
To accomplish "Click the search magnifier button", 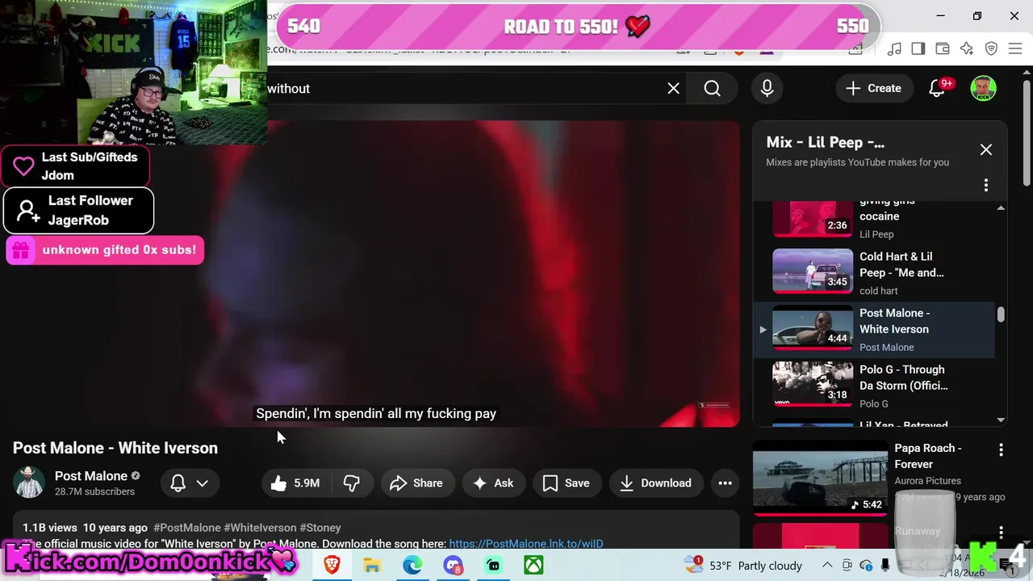I will pyautogui.click(x=712, y=88).
